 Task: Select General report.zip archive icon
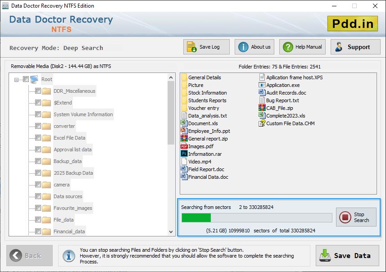coord(184,138)
